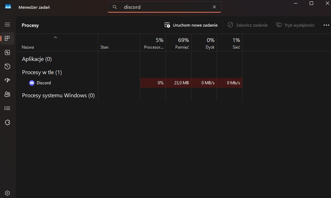Screen dimensions: 331x198
Task: Open Task Manager settings gear
Action: point(7,193)
